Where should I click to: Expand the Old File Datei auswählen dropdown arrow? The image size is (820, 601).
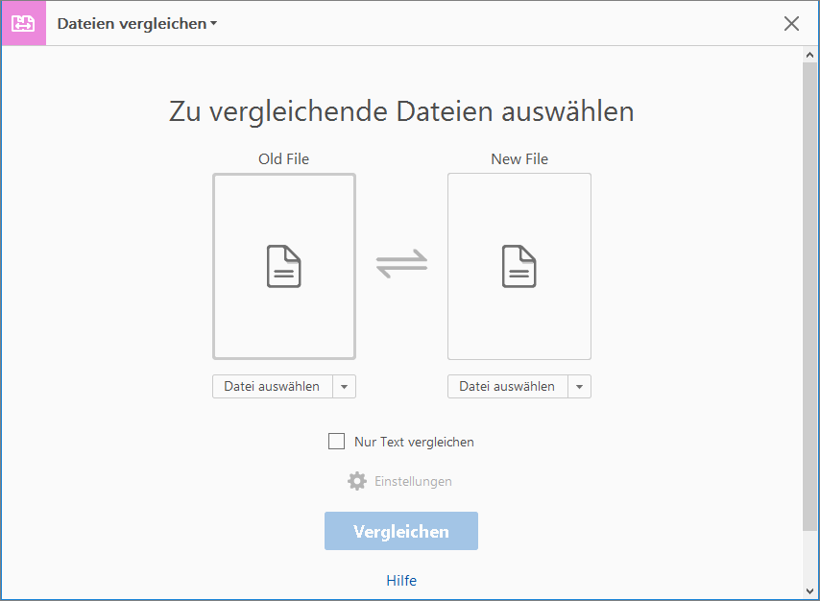(x=345, y=386)
